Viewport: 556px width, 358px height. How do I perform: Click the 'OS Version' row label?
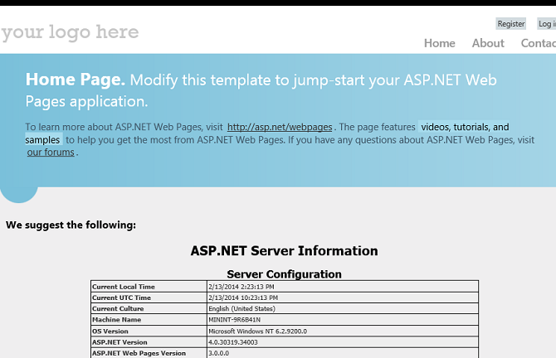110,331
